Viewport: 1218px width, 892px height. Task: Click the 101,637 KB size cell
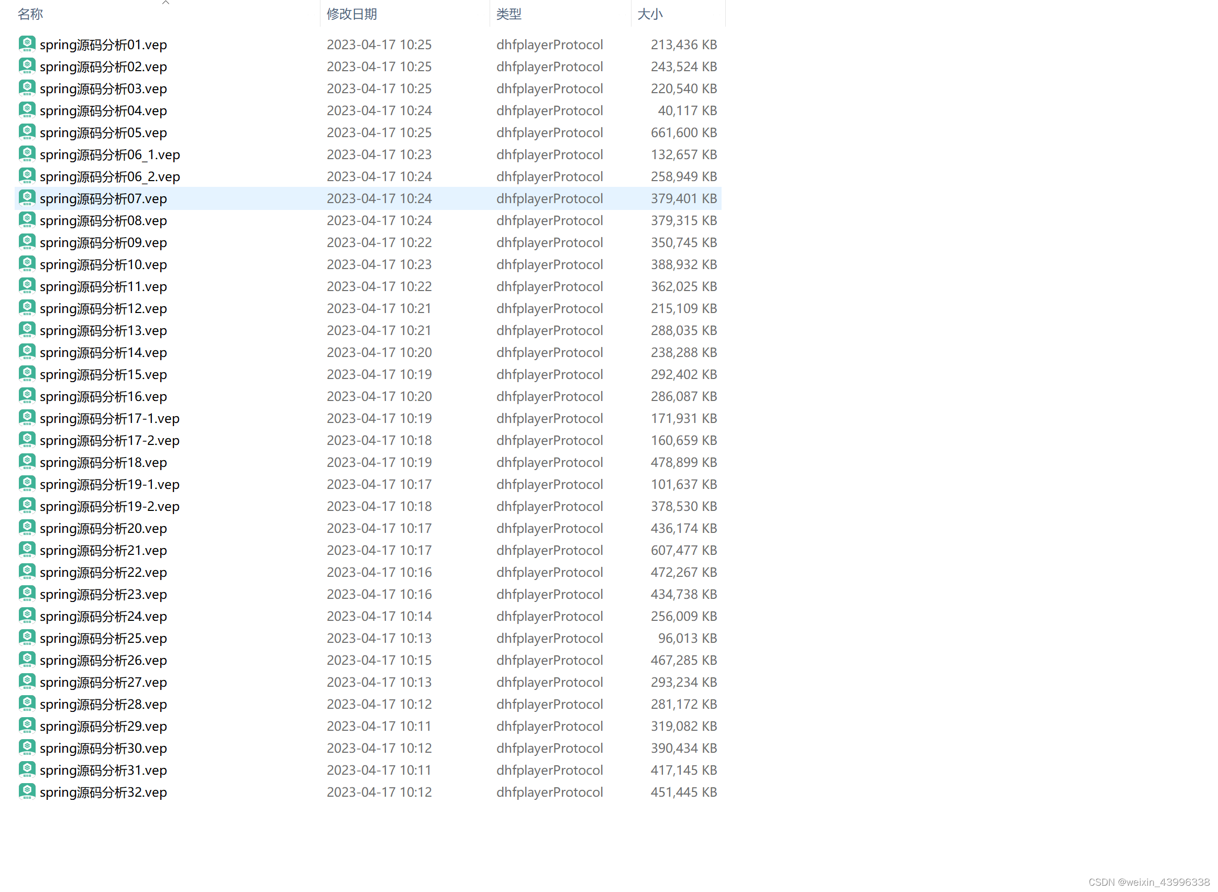click(684, 484)
